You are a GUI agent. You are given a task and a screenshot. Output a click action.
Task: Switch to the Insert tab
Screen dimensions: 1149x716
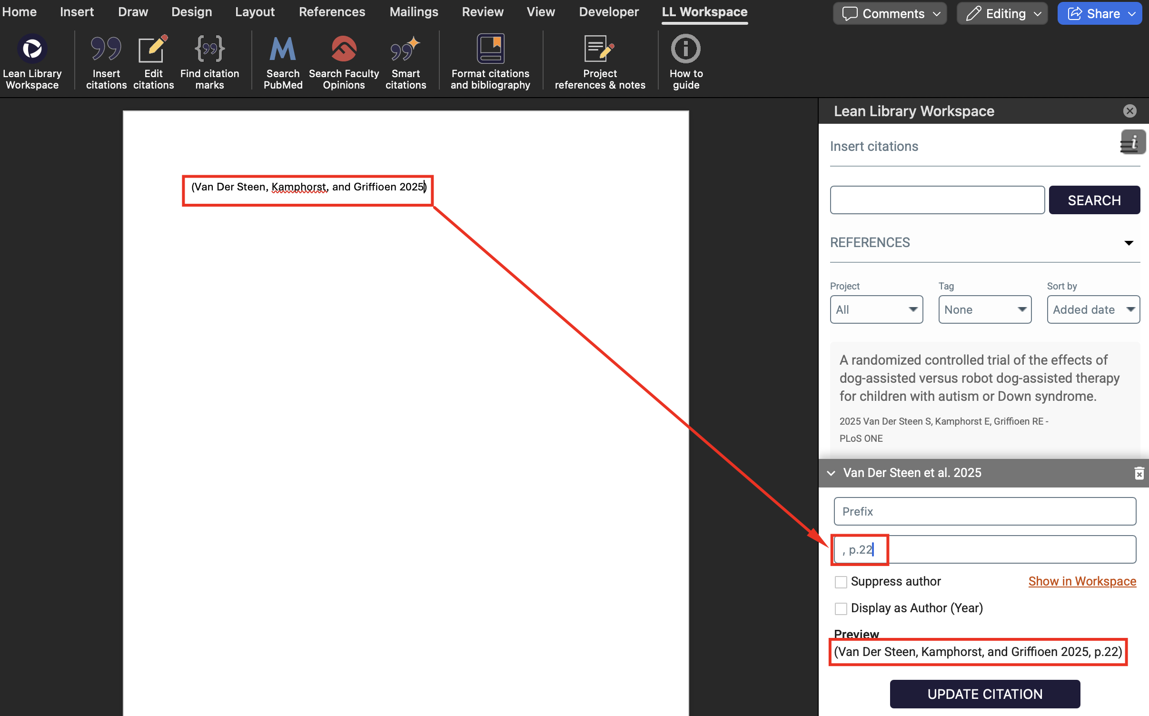point(77,11)
